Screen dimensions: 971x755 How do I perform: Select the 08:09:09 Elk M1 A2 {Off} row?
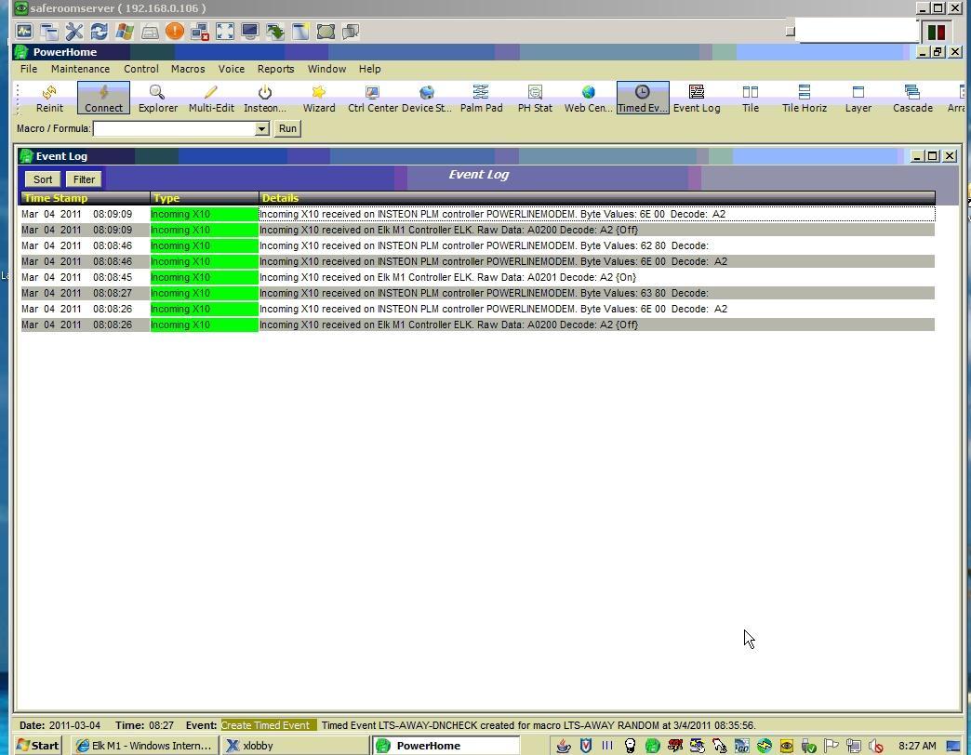point(477,230)
